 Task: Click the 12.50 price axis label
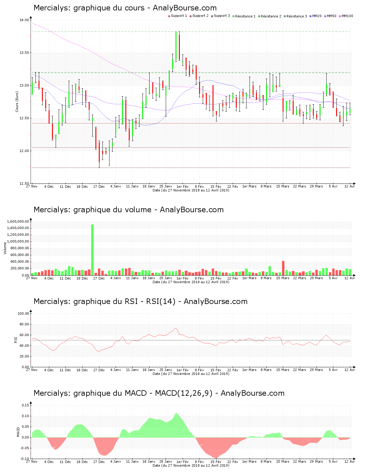pos(24,118)
